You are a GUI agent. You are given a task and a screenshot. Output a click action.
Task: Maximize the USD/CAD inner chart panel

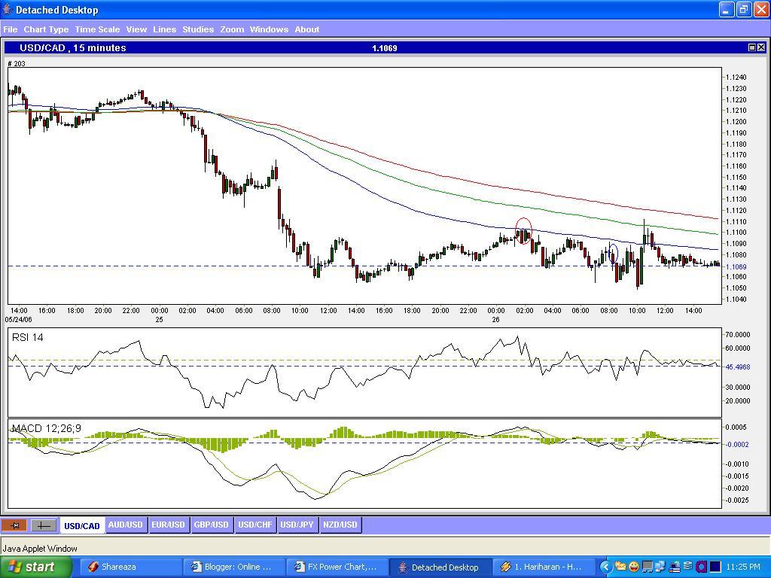[751, 47]
